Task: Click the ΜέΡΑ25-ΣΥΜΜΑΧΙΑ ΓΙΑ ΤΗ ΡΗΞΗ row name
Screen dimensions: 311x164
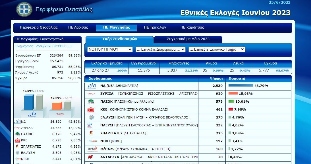Action: tap(135, 149)
